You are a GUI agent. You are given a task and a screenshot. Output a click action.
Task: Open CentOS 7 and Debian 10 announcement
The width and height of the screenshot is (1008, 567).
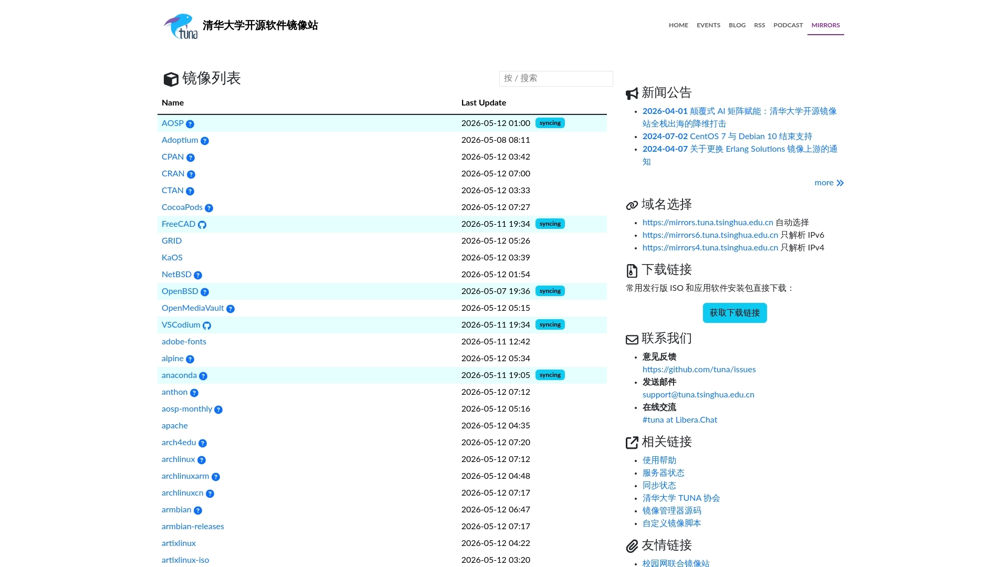click(x=727, y=136)
